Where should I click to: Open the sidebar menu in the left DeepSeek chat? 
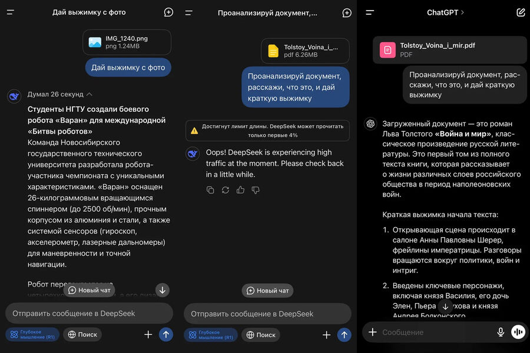click(11, 12)
